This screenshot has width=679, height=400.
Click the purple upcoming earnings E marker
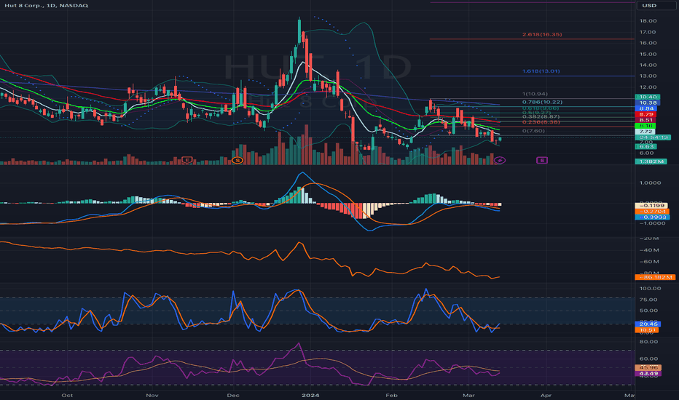coord(542,160)
